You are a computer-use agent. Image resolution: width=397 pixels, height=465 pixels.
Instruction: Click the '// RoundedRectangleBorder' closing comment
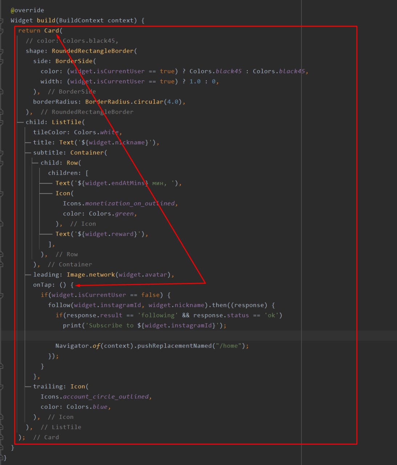pyautogui.click(x=87, y=112)
